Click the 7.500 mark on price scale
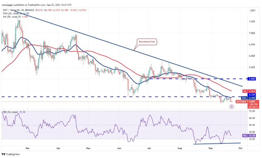 coord(253,22)
